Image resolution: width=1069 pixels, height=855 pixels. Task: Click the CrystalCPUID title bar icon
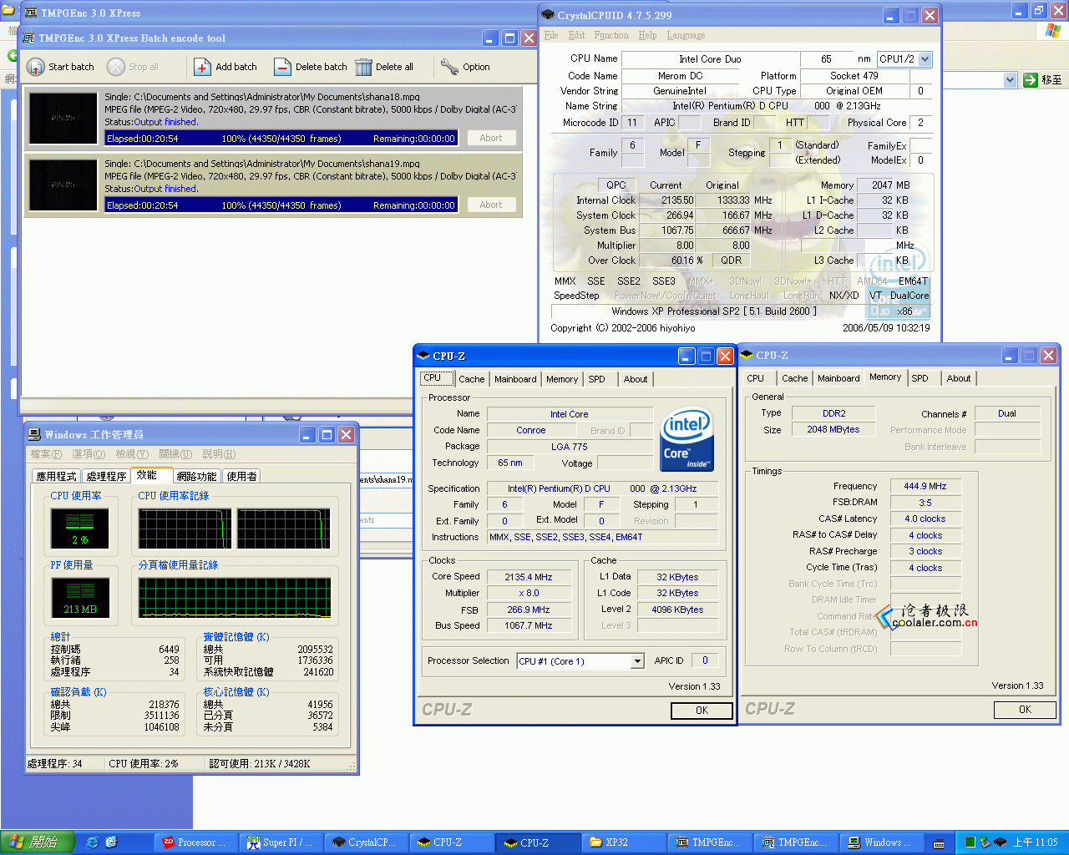coord(548,15)
